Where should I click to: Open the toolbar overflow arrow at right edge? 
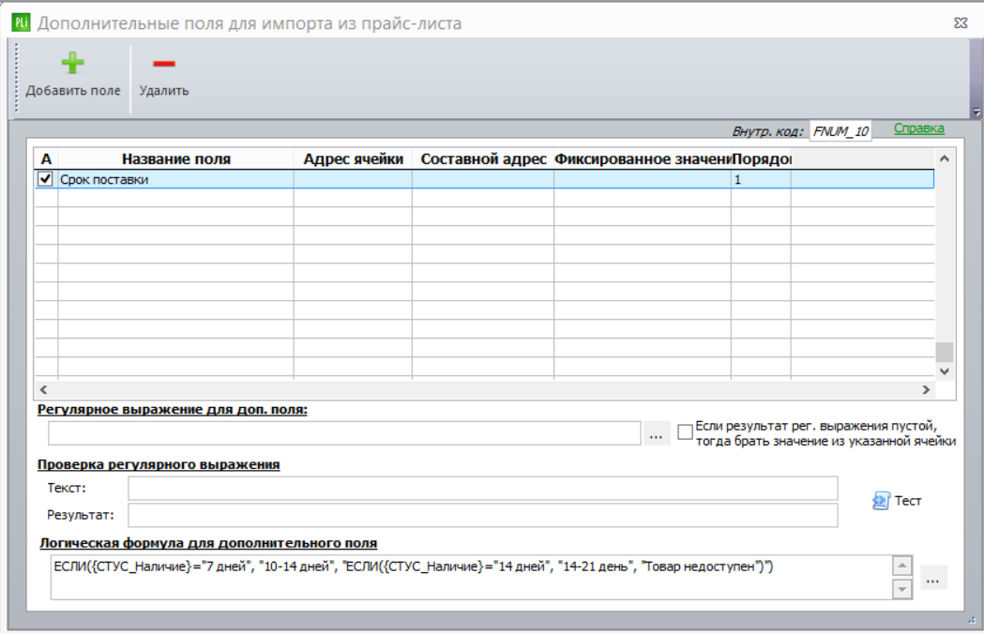coord(976,112)
